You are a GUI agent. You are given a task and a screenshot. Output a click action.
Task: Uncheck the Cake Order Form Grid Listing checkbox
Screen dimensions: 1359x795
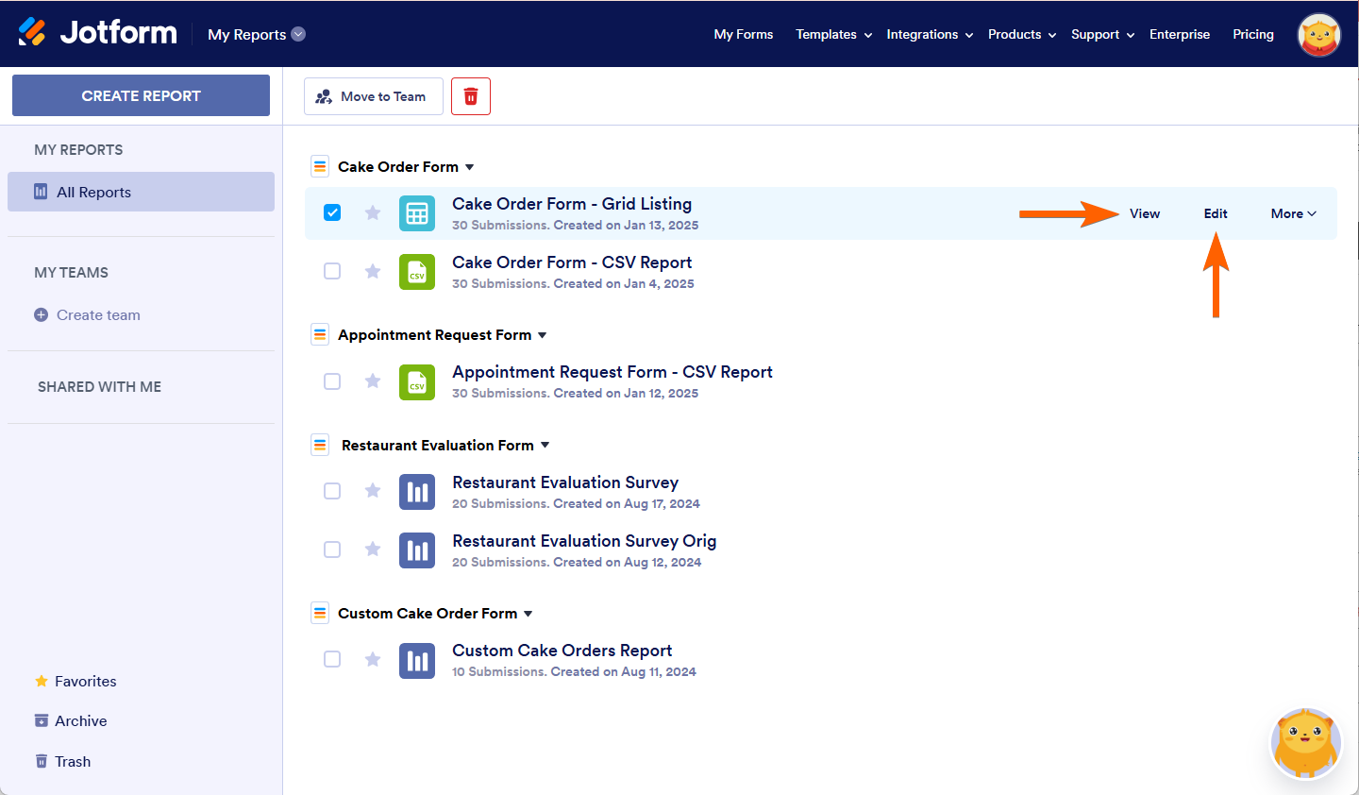click(332, 212)
